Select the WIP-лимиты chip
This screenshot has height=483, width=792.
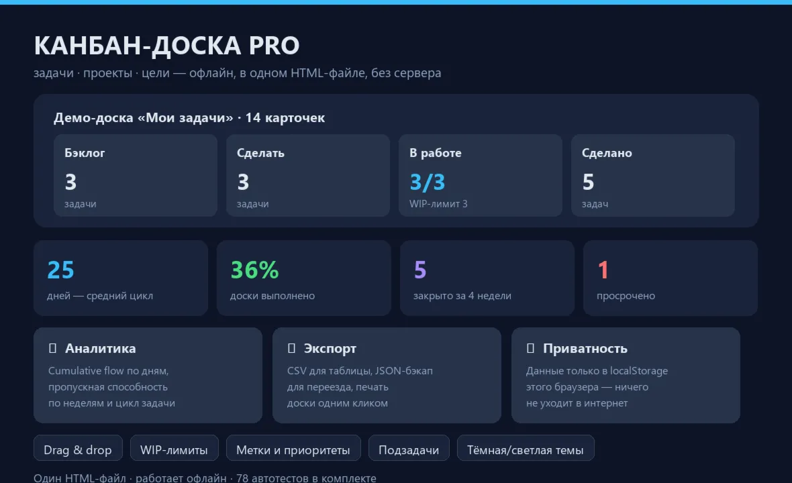175,448
